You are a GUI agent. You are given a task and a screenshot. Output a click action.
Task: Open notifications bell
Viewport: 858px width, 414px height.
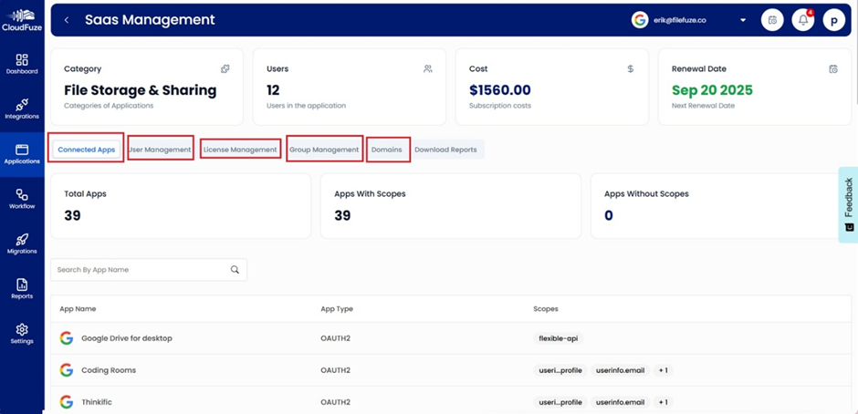pos(802,20)
